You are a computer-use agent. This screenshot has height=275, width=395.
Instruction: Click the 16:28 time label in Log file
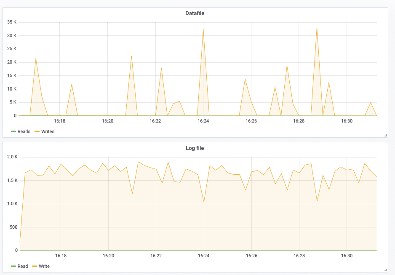(299, 256)
